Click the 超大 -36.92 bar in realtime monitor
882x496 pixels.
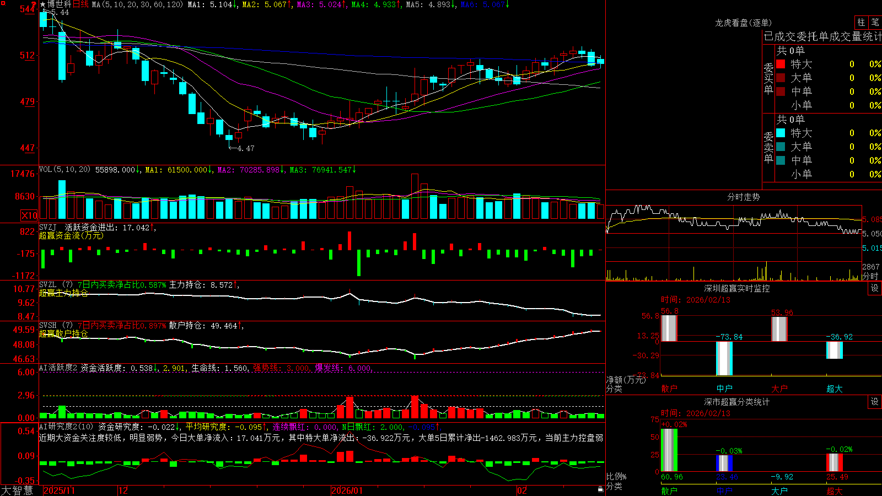(x=835, y=350)
